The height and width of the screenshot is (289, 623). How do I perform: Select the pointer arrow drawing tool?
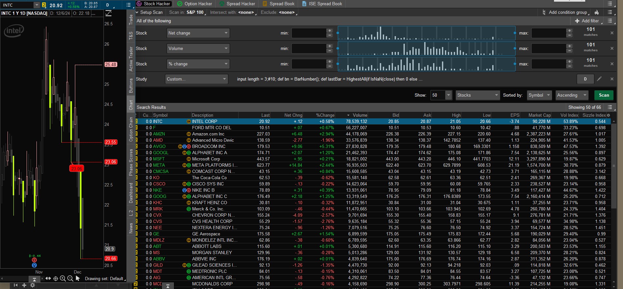click(78, 278)
